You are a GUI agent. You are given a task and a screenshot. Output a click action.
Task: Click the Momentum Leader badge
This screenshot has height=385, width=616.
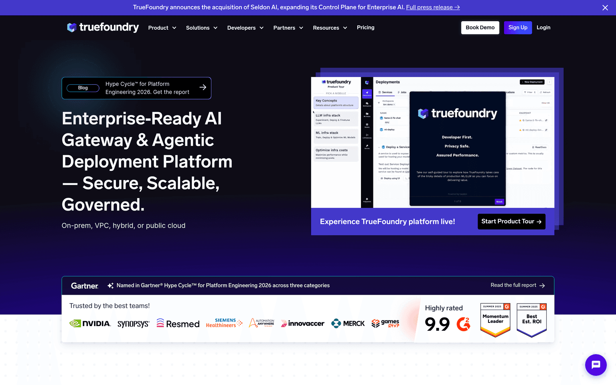tap(495, 320)
